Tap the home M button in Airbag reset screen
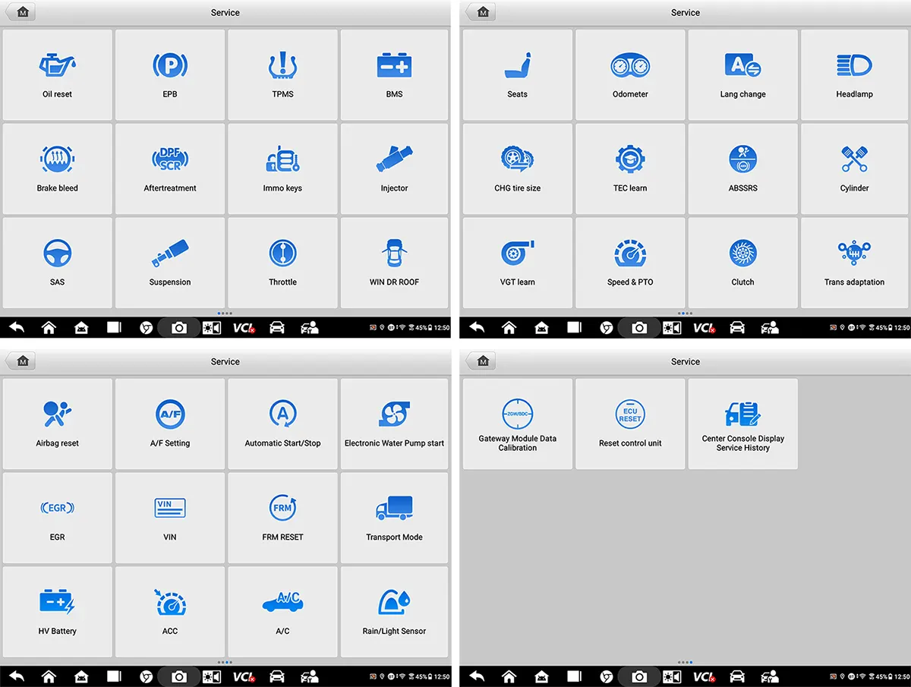 (x=21, y=361)
